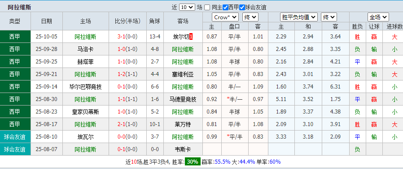The width and height of the screenshot is (403, 169).
Task: Click the 球会友谊 label for 埃瓦尔 match
Action: (15, 137)
